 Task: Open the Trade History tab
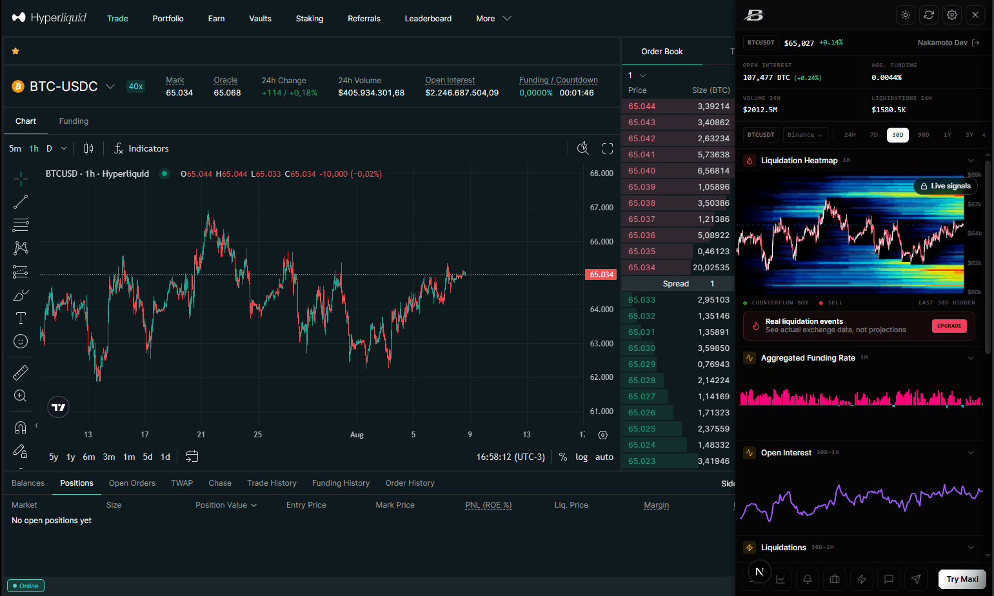(272, 483)
